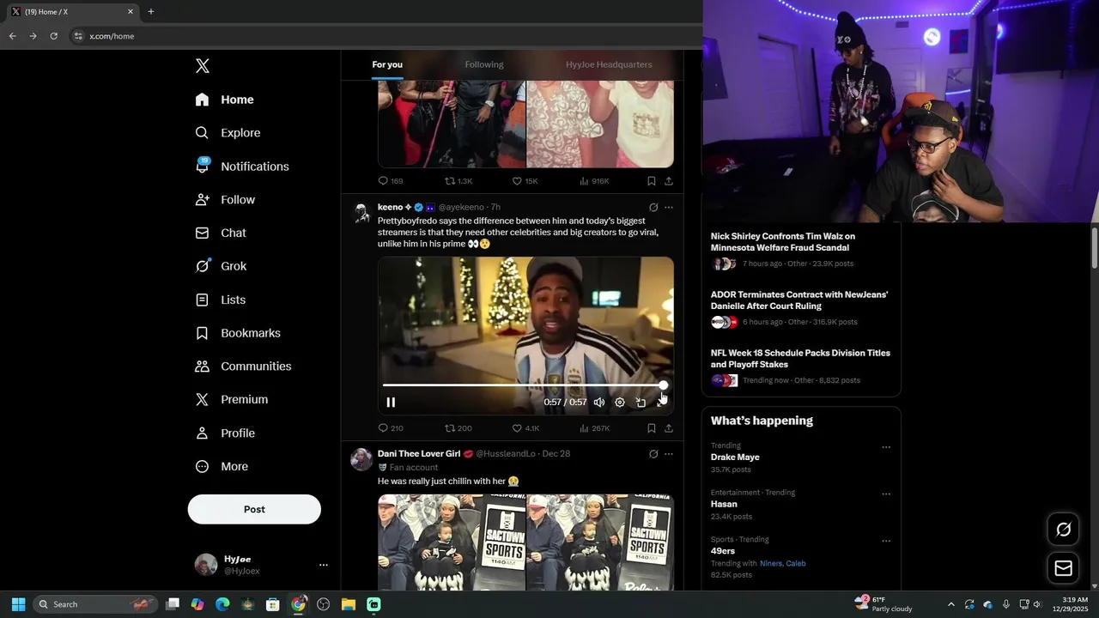Share keeno's Prettyboyfredo post
1099x618 pixels.
click(x=669, y=428)
